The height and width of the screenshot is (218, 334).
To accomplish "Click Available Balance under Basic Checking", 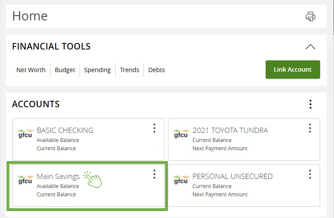I will (x=58, y=140).
